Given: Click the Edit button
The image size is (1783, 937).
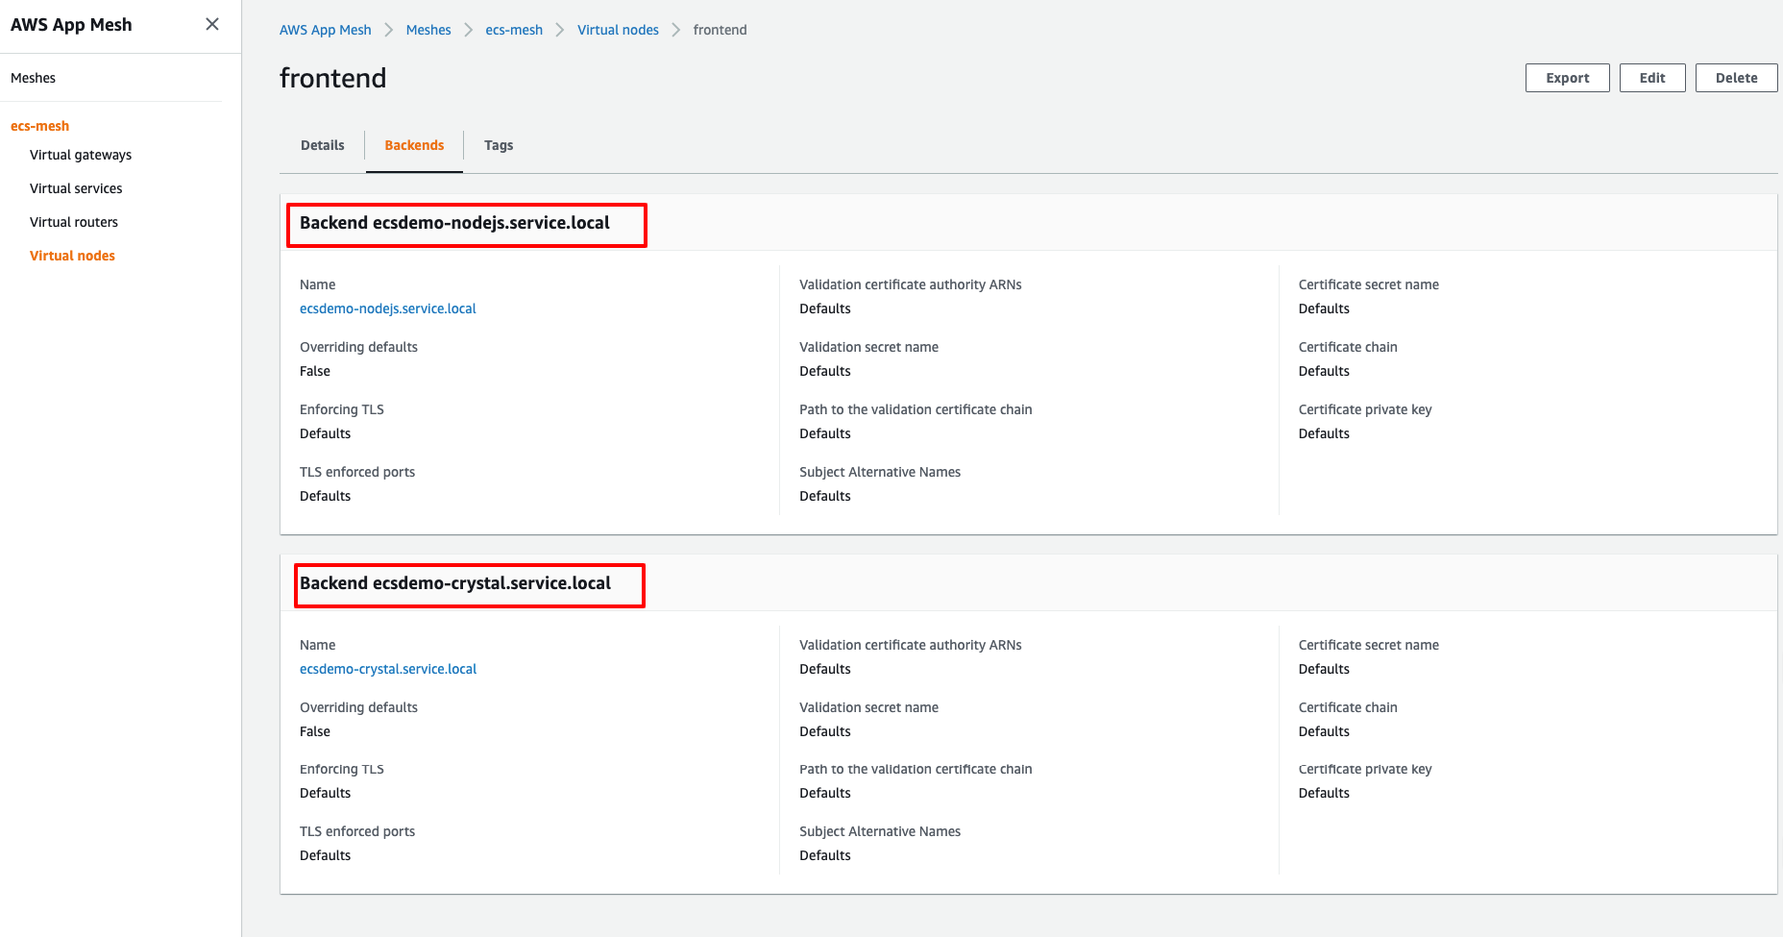Looking at the screenshot, I should (1652, 78).
